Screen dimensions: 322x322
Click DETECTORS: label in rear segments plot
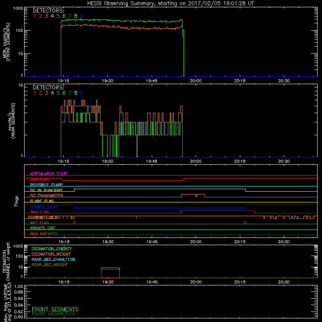pyautogui.click(x=49, y=88)
